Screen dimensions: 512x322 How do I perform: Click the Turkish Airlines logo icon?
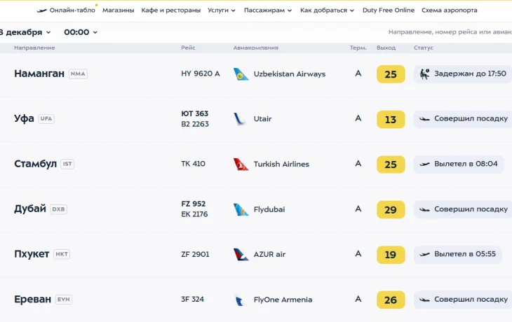(241, 164)
